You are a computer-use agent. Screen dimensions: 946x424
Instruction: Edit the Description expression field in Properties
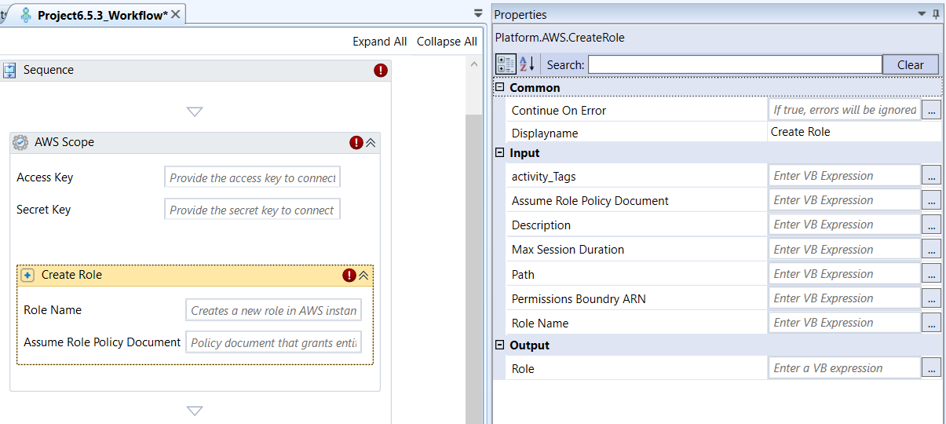844,225
